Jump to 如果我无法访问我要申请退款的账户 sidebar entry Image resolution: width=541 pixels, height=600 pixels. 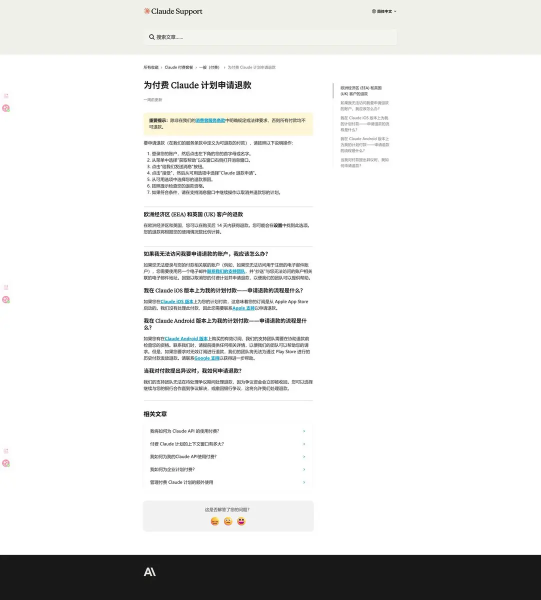(x=364, y=106)
